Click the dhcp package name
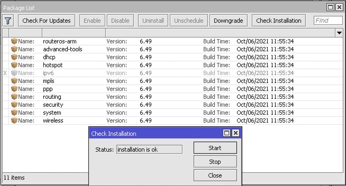346x186 pixels. tap(49, 57)
